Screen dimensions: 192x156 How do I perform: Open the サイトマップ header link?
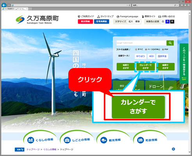pos(105,16)
